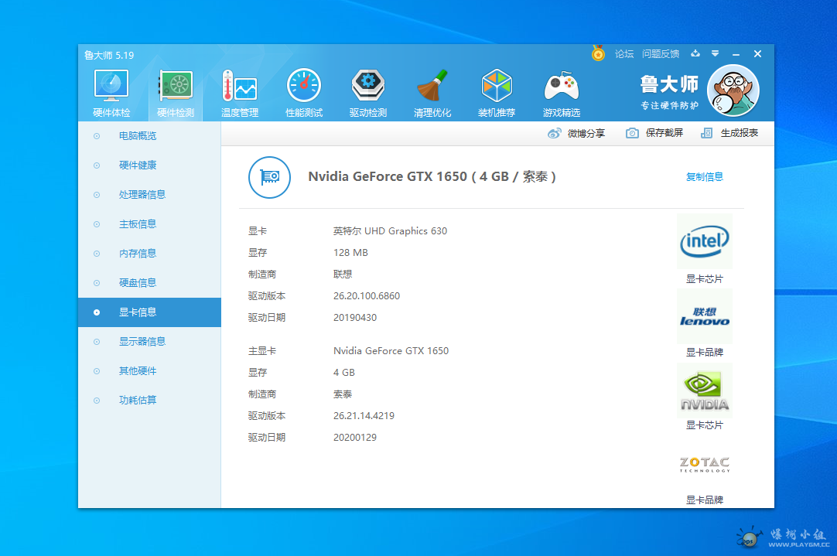837x556 pixels.
Task: Click the value "英特尔 UHD Graphics 630"
Action: (x=390, y=231)
